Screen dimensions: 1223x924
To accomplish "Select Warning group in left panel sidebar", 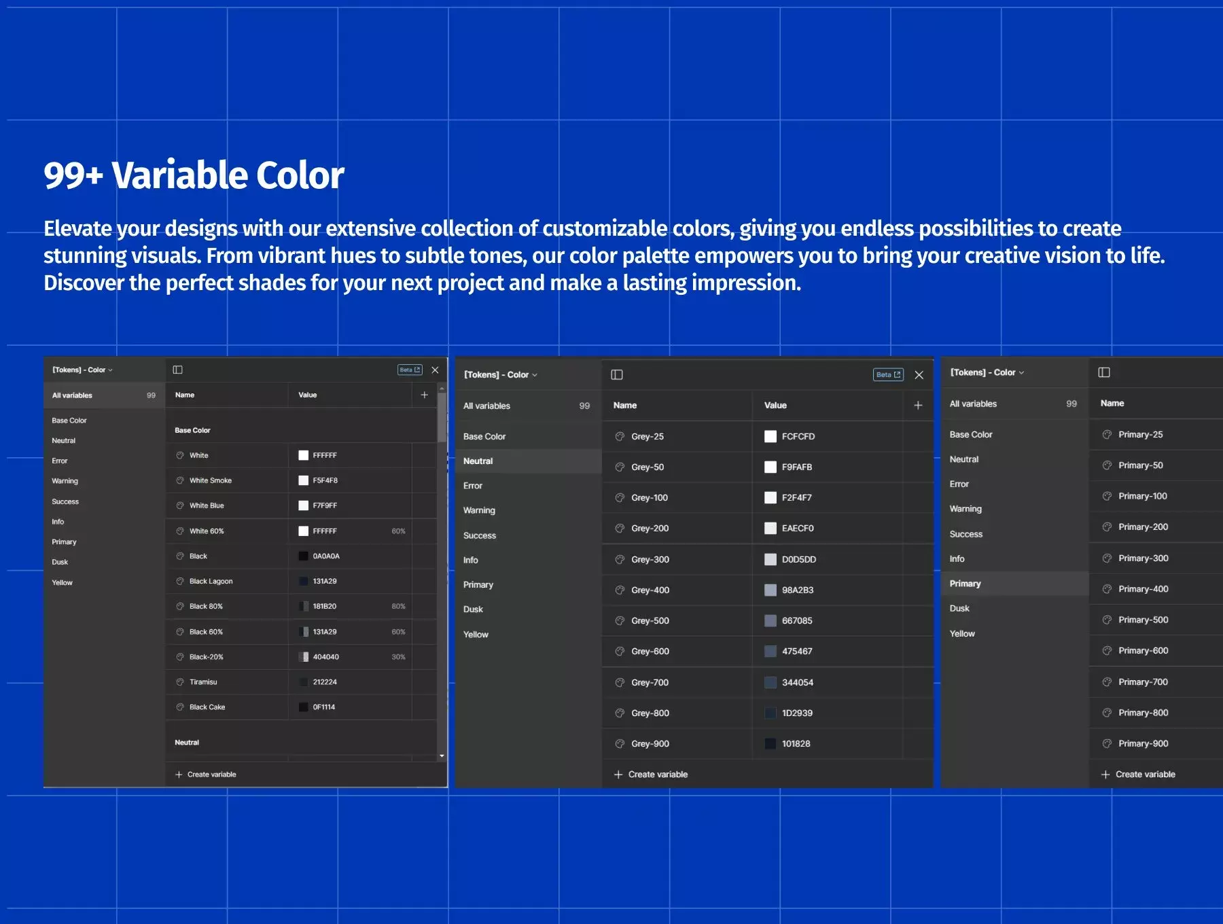I will click(x=65, y=481).
